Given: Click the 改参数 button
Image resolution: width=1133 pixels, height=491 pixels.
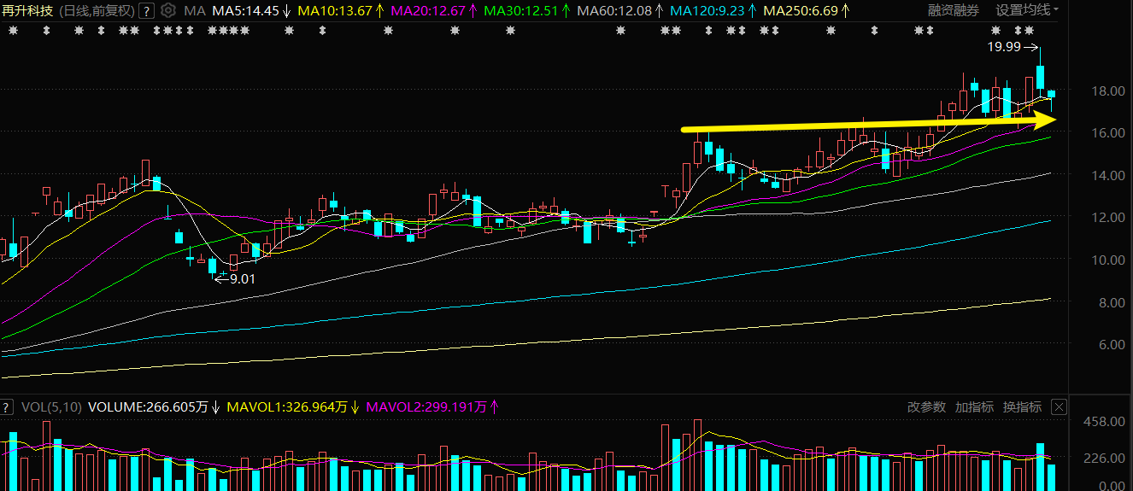Looking at the screenshot, I should (x=926, y=407).
